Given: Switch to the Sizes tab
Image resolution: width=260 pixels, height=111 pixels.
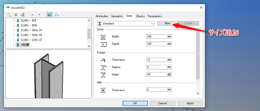Looking at the screenshot, I should pyautogui.click(x=129, y=16).
